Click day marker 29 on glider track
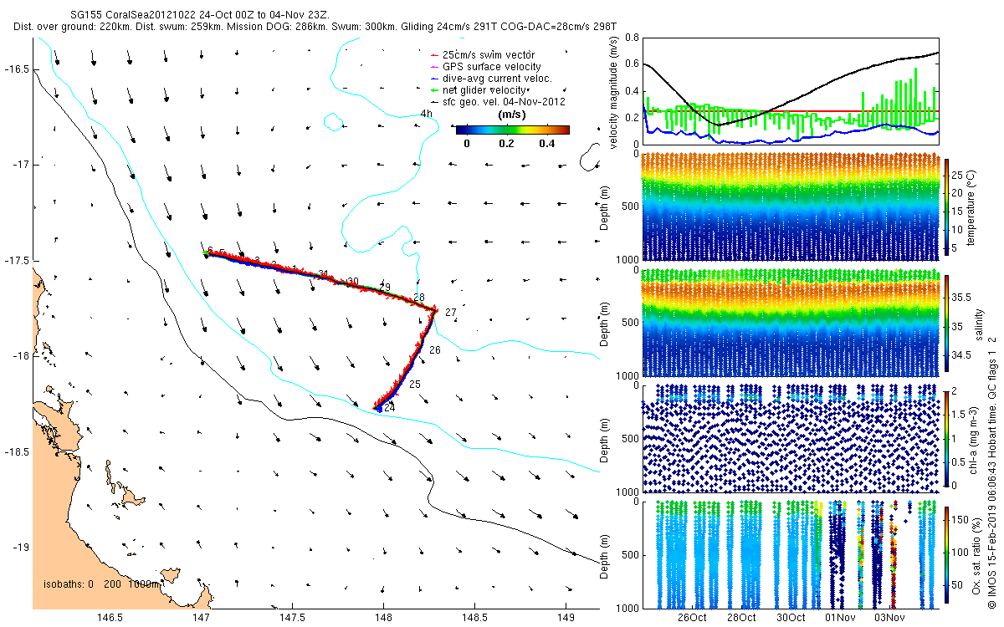 pos(385,288)
